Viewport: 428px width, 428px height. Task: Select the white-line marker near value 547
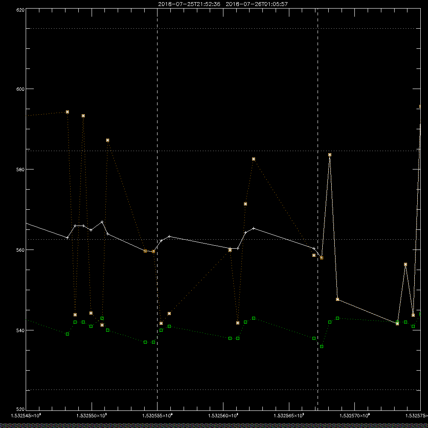[x=337, y=300]
